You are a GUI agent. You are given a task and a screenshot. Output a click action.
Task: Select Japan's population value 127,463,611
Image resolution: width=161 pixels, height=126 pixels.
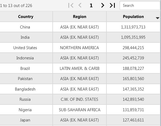click(133, 120)
